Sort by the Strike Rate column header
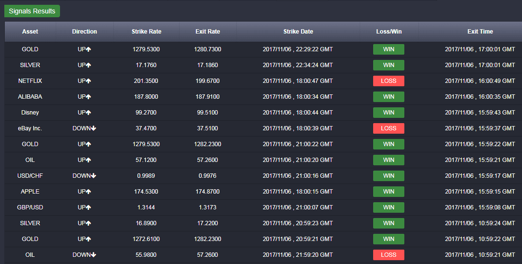The image size is (522, 264). [x=146, y=32]
